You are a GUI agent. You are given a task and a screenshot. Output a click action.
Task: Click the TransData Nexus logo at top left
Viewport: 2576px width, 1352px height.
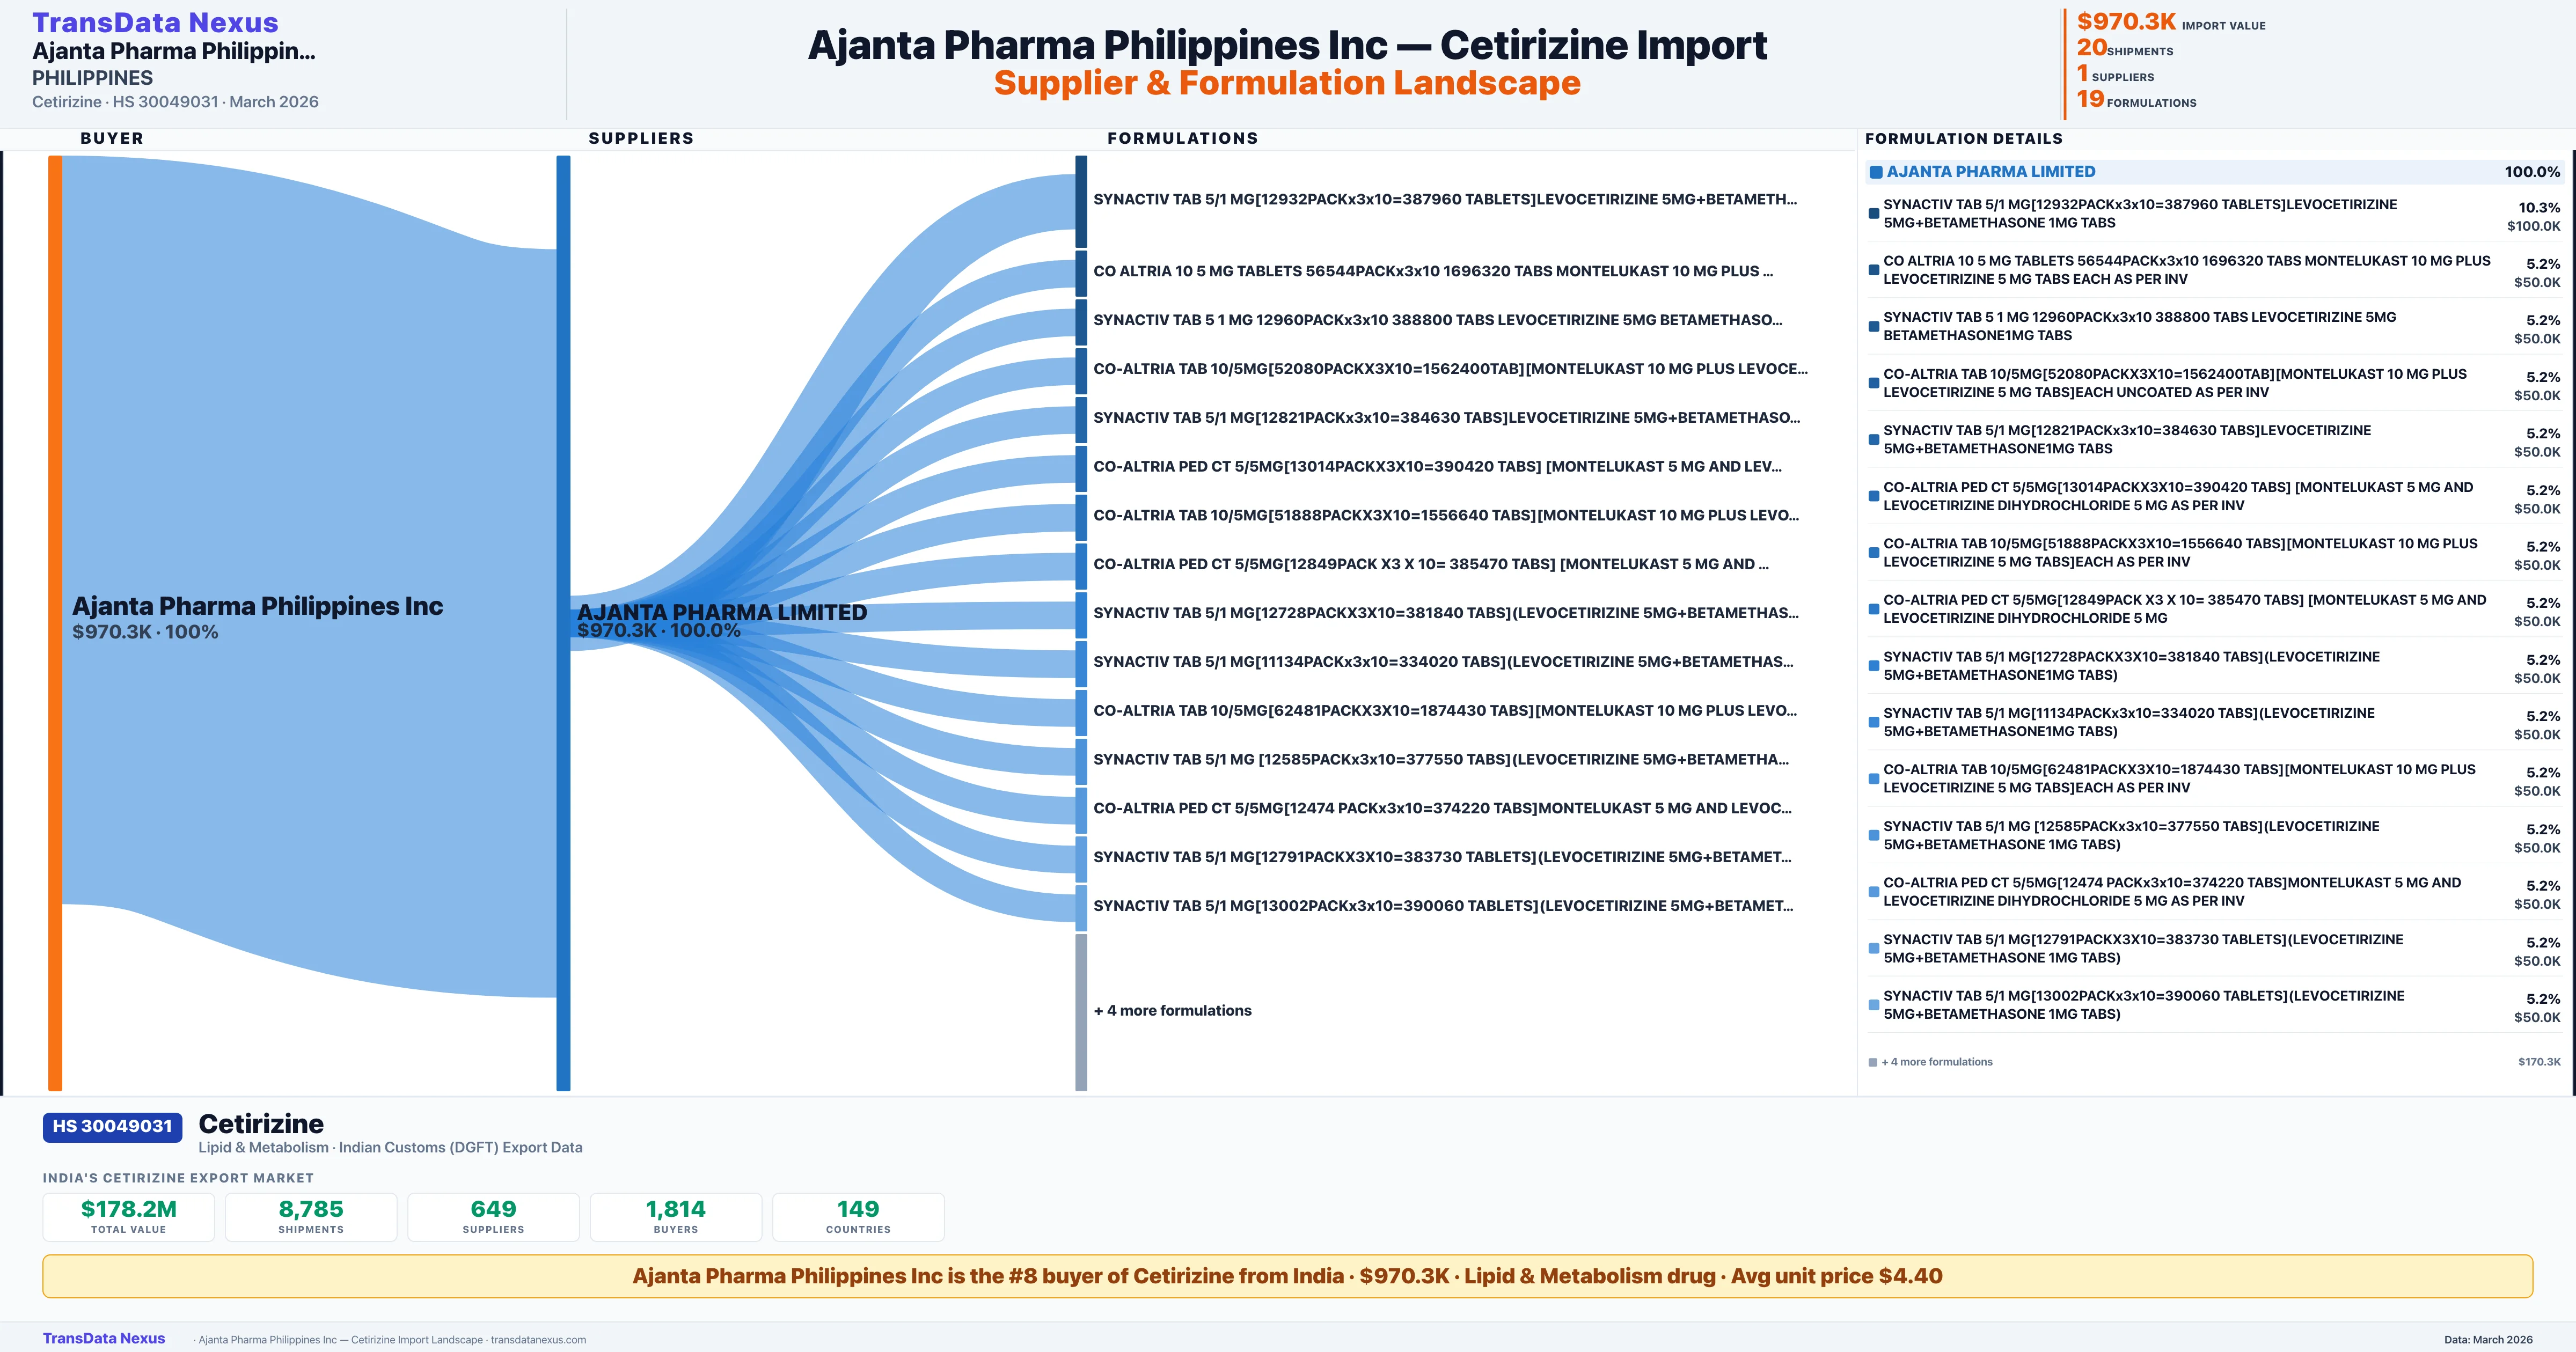(x=155, y=23)
